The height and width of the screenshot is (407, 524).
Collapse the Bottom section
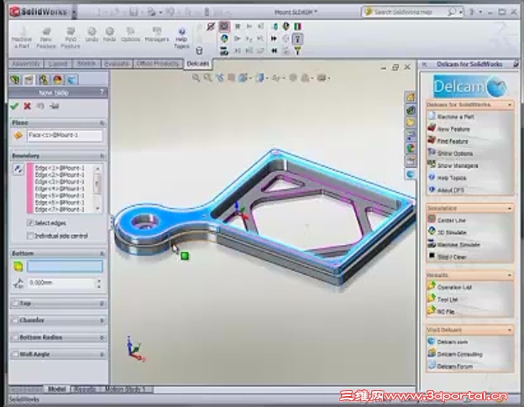tap(102, 253)
